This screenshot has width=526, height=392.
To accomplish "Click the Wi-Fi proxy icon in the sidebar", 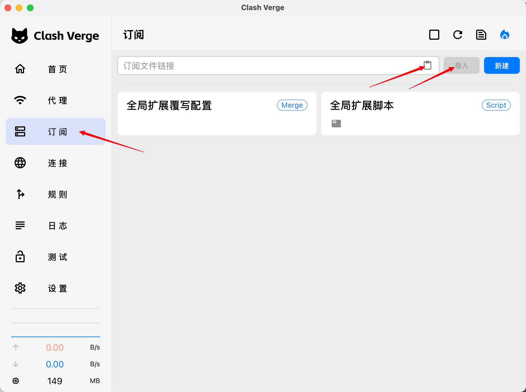I will (20, 100).
